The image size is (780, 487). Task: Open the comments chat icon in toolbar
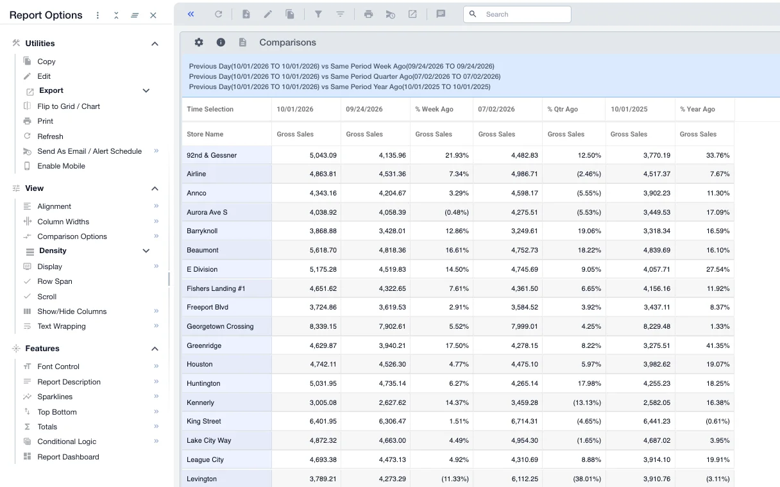point(441,14)
